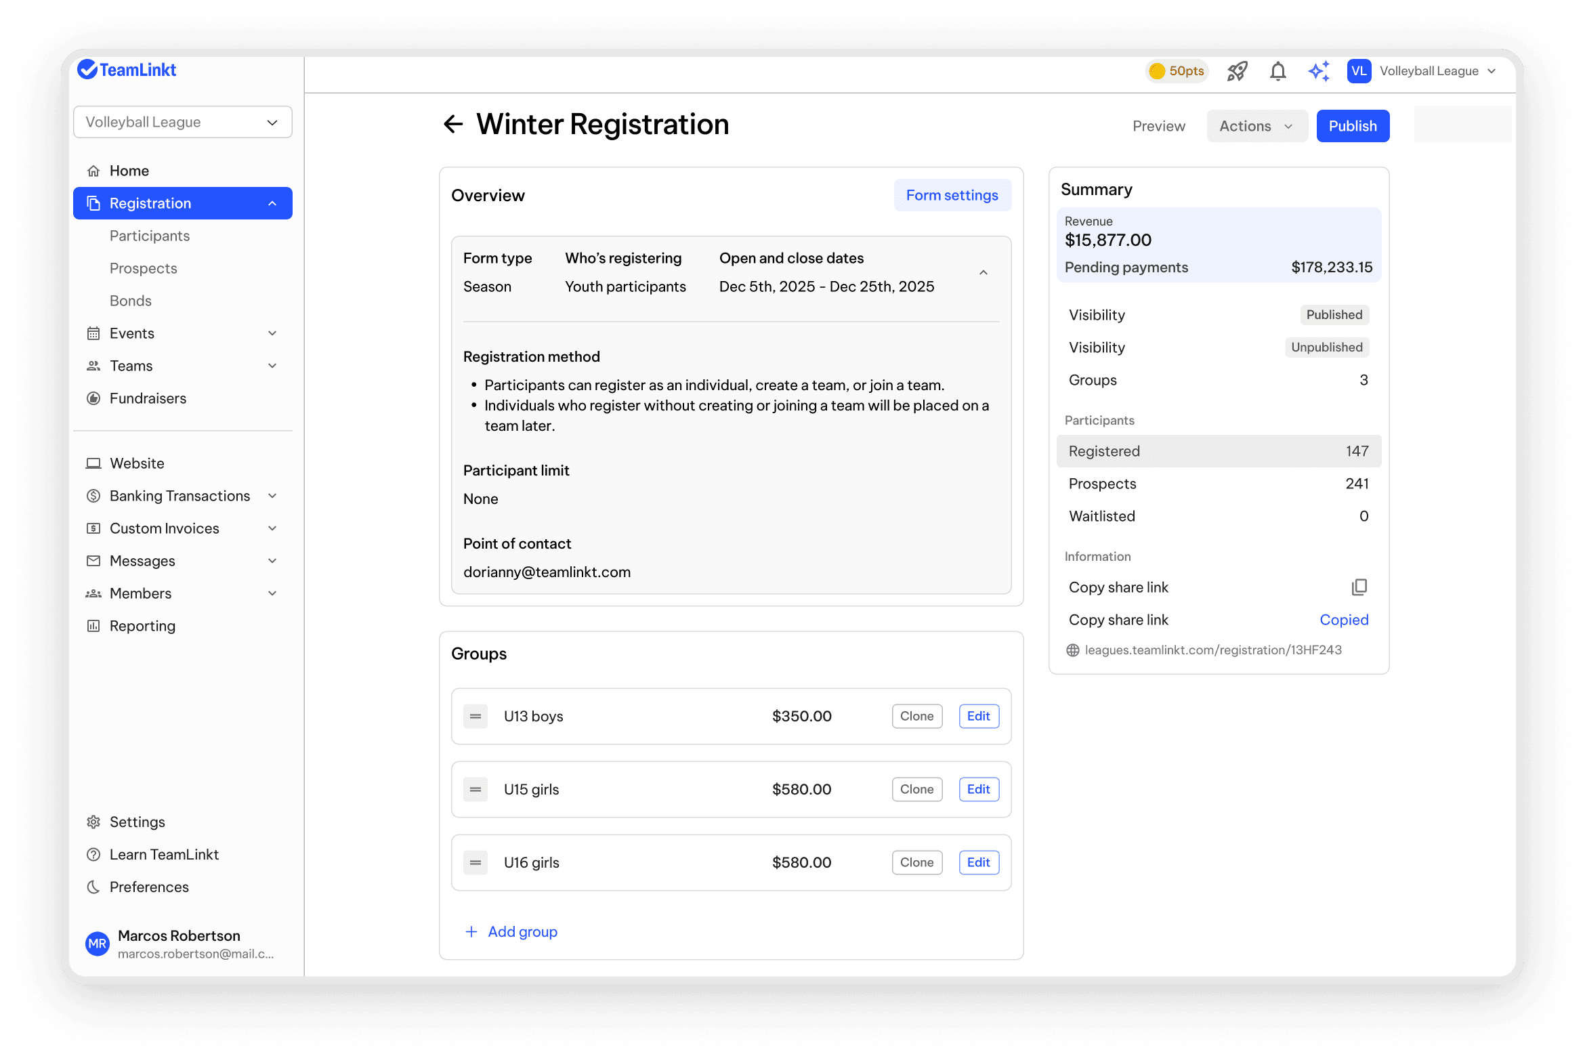Click the rocket launch icon in top bar

(x=1237, y=71)
